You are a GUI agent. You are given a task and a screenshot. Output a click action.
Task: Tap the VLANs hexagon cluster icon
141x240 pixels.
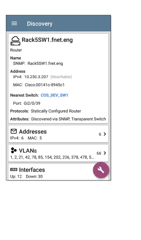click(x=14, y=150)
